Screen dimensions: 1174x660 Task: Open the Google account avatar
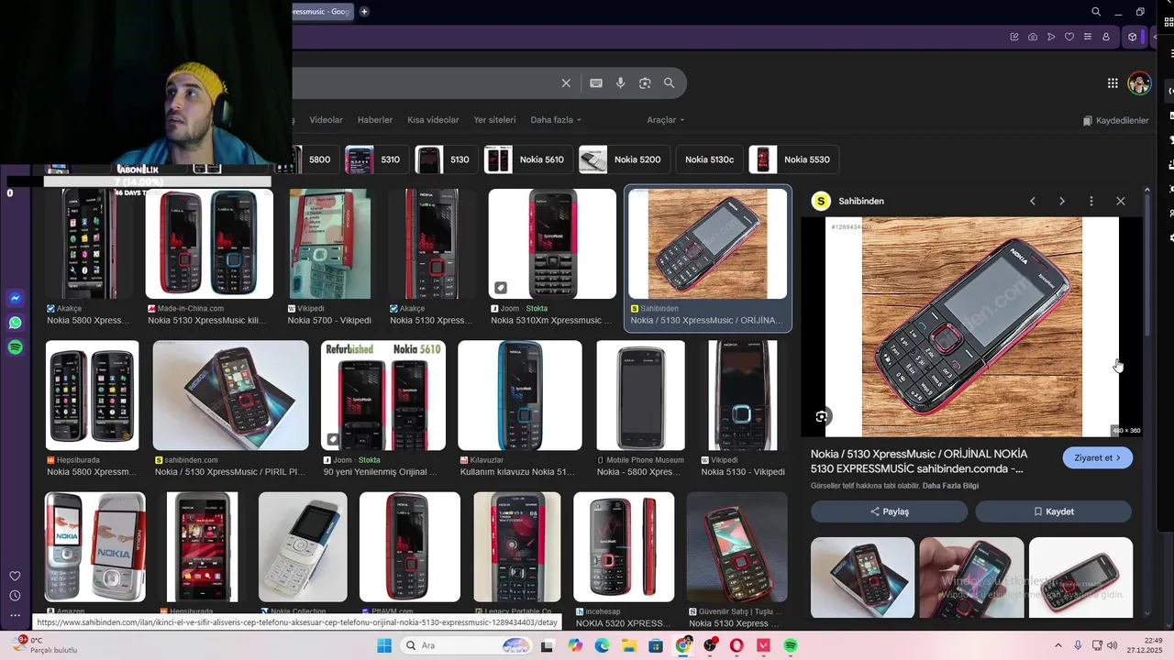coord(1139,83)
